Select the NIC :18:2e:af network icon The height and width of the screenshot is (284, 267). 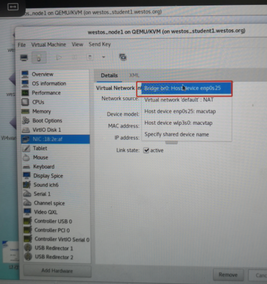coord(26,139)
